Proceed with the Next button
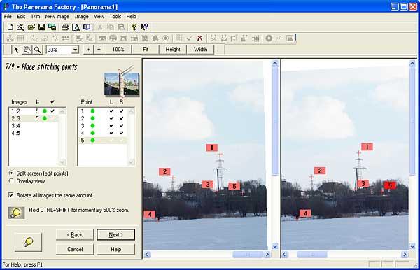 116,235
